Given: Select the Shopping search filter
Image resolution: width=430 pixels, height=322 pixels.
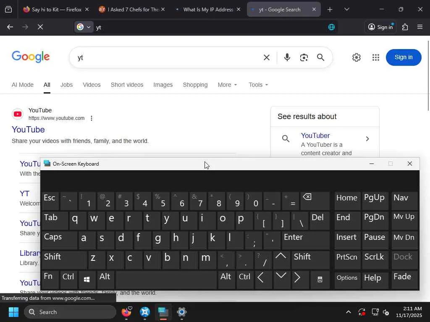Looking at the screenshot, I should tap(195, 85).
